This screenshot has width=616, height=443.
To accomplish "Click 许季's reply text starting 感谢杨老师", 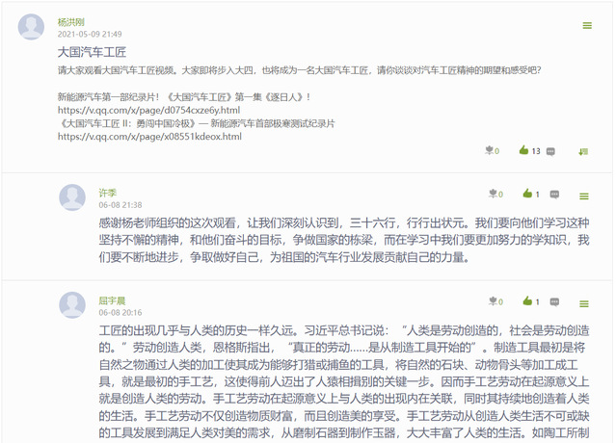I will 344,240.
